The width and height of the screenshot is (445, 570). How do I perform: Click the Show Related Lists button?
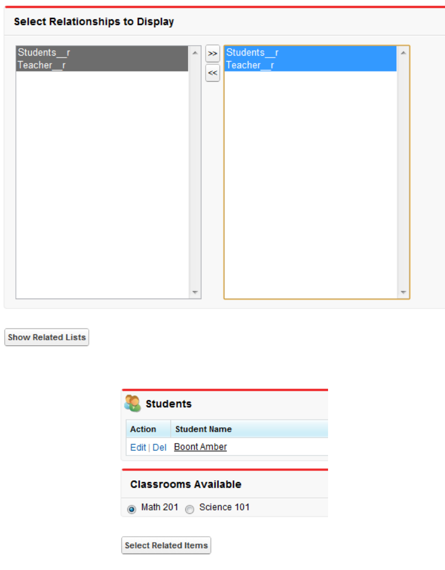[x=47, y=337]
